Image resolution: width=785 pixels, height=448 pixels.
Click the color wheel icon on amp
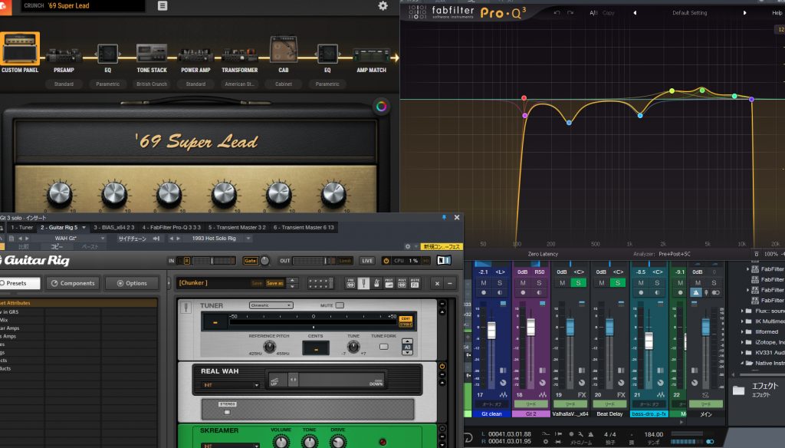pos(380,107)
